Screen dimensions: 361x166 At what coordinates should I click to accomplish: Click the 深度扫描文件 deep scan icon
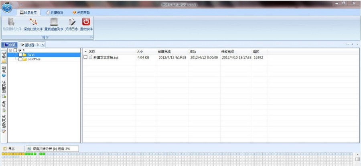point(33,22)
